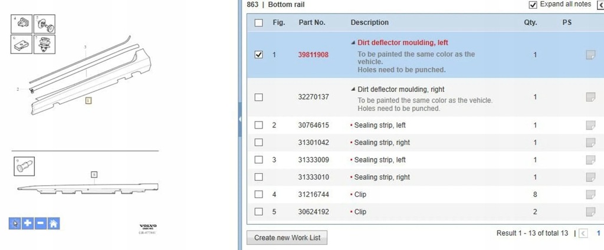
Task: Check the box for part 30764615
Action: 259,125
